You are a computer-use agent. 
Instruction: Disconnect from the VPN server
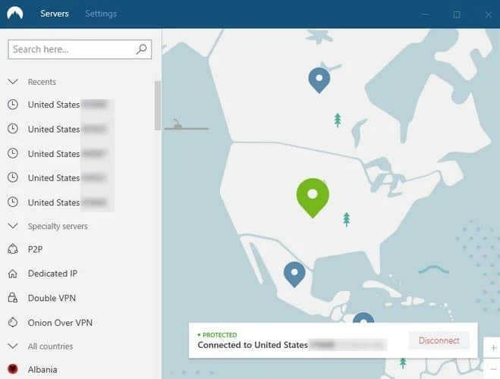point(439,340)
